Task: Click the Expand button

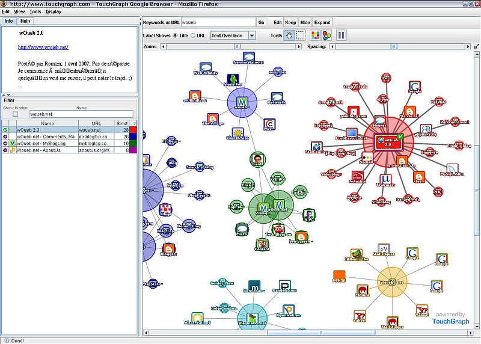Action: coord(322,22)
